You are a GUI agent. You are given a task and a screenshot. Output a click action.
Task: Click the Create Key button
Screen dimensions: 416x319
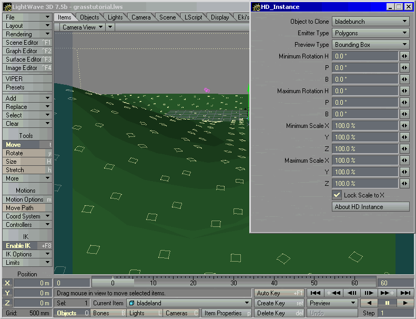[x=279, y=303]
